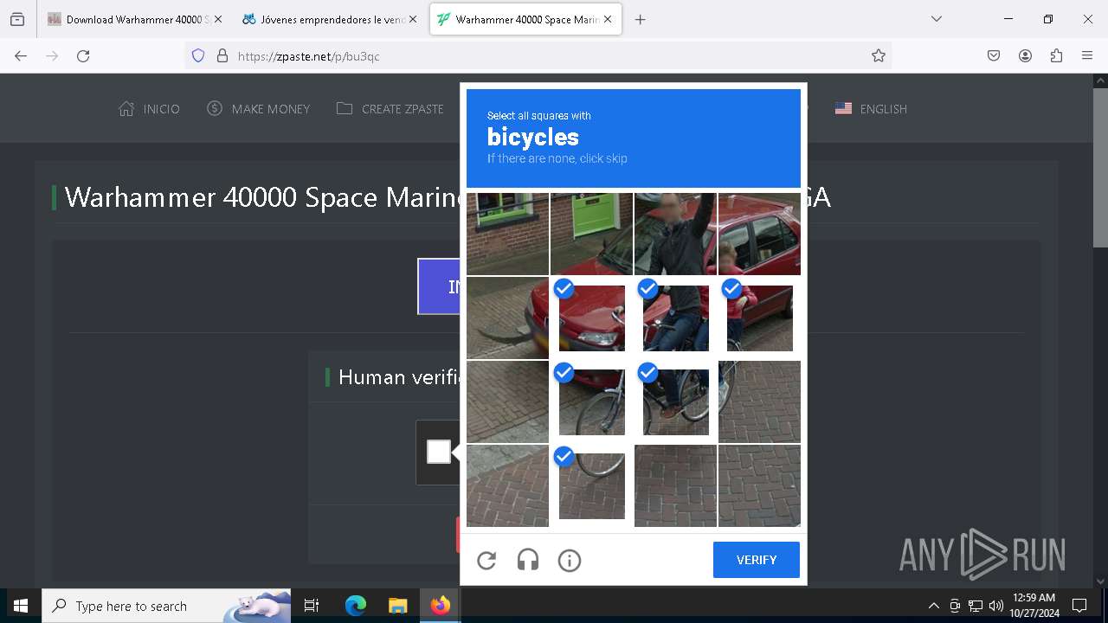List all tabs dropdown
1108x623 pixels.
coord(936,19)
